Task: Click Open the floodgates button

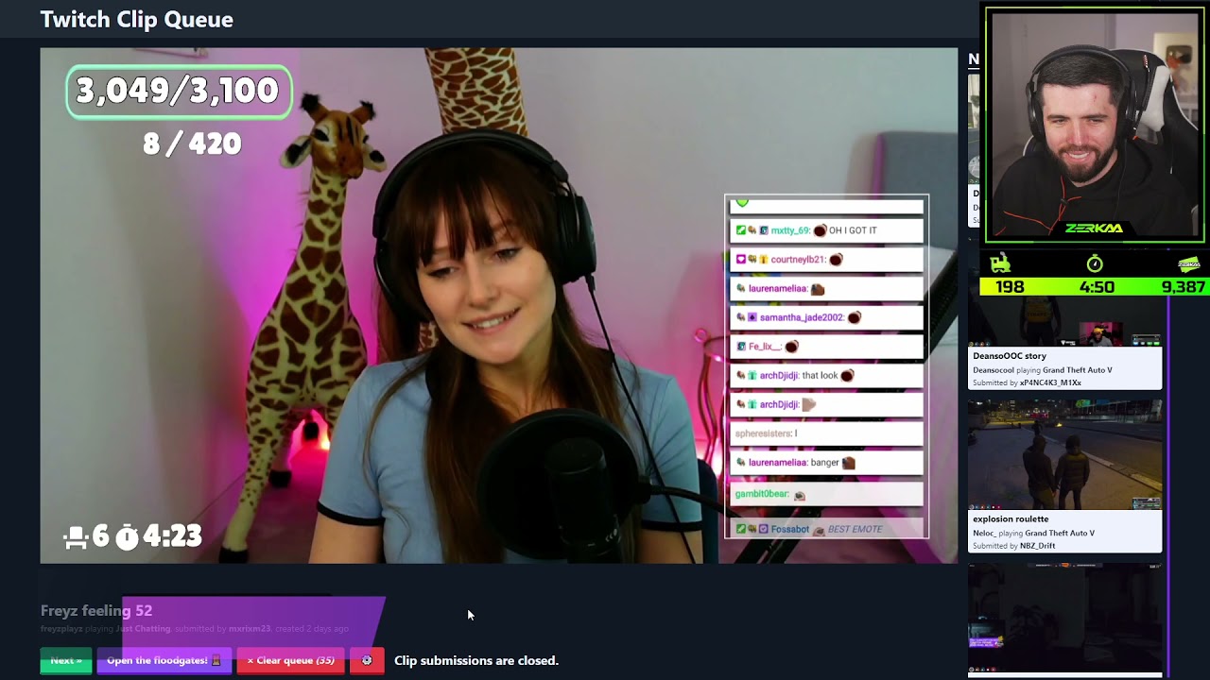Action: [x=164, y=660]
